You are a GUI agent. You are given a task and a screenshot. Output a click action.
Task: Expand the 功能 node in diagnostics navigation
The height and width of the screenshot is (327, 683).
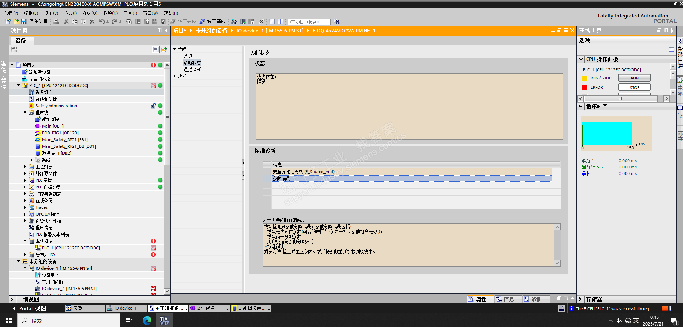click(175, 76)
